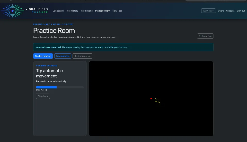Click Restart practice
Screen dimensions: 247x142
(x=82, y=56)
